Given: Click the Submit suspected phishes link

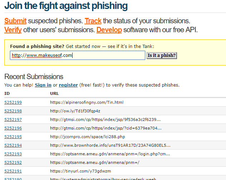Looking at the screenshot, I should click(15, 21).
